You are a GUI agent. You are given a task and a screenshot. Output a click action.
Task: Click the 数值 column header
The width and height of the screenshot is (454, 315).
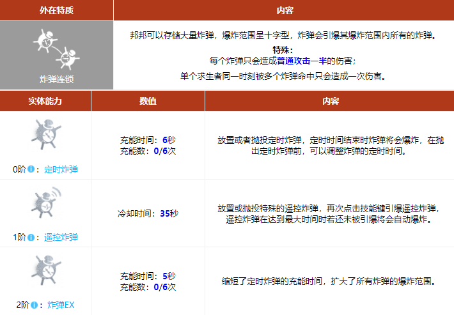(148, 101)
